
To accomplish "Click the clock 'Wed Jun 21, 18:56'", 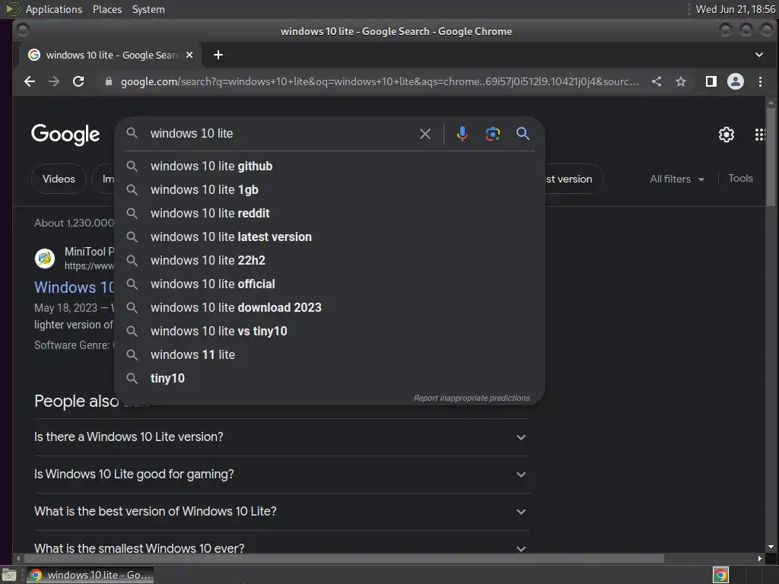I will 736,9.
